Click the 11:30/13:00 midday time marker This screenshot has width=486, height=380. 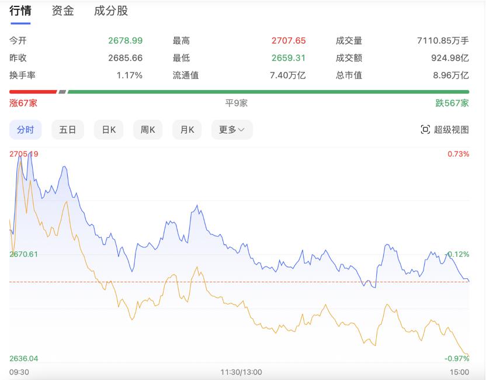coord(241,372)
